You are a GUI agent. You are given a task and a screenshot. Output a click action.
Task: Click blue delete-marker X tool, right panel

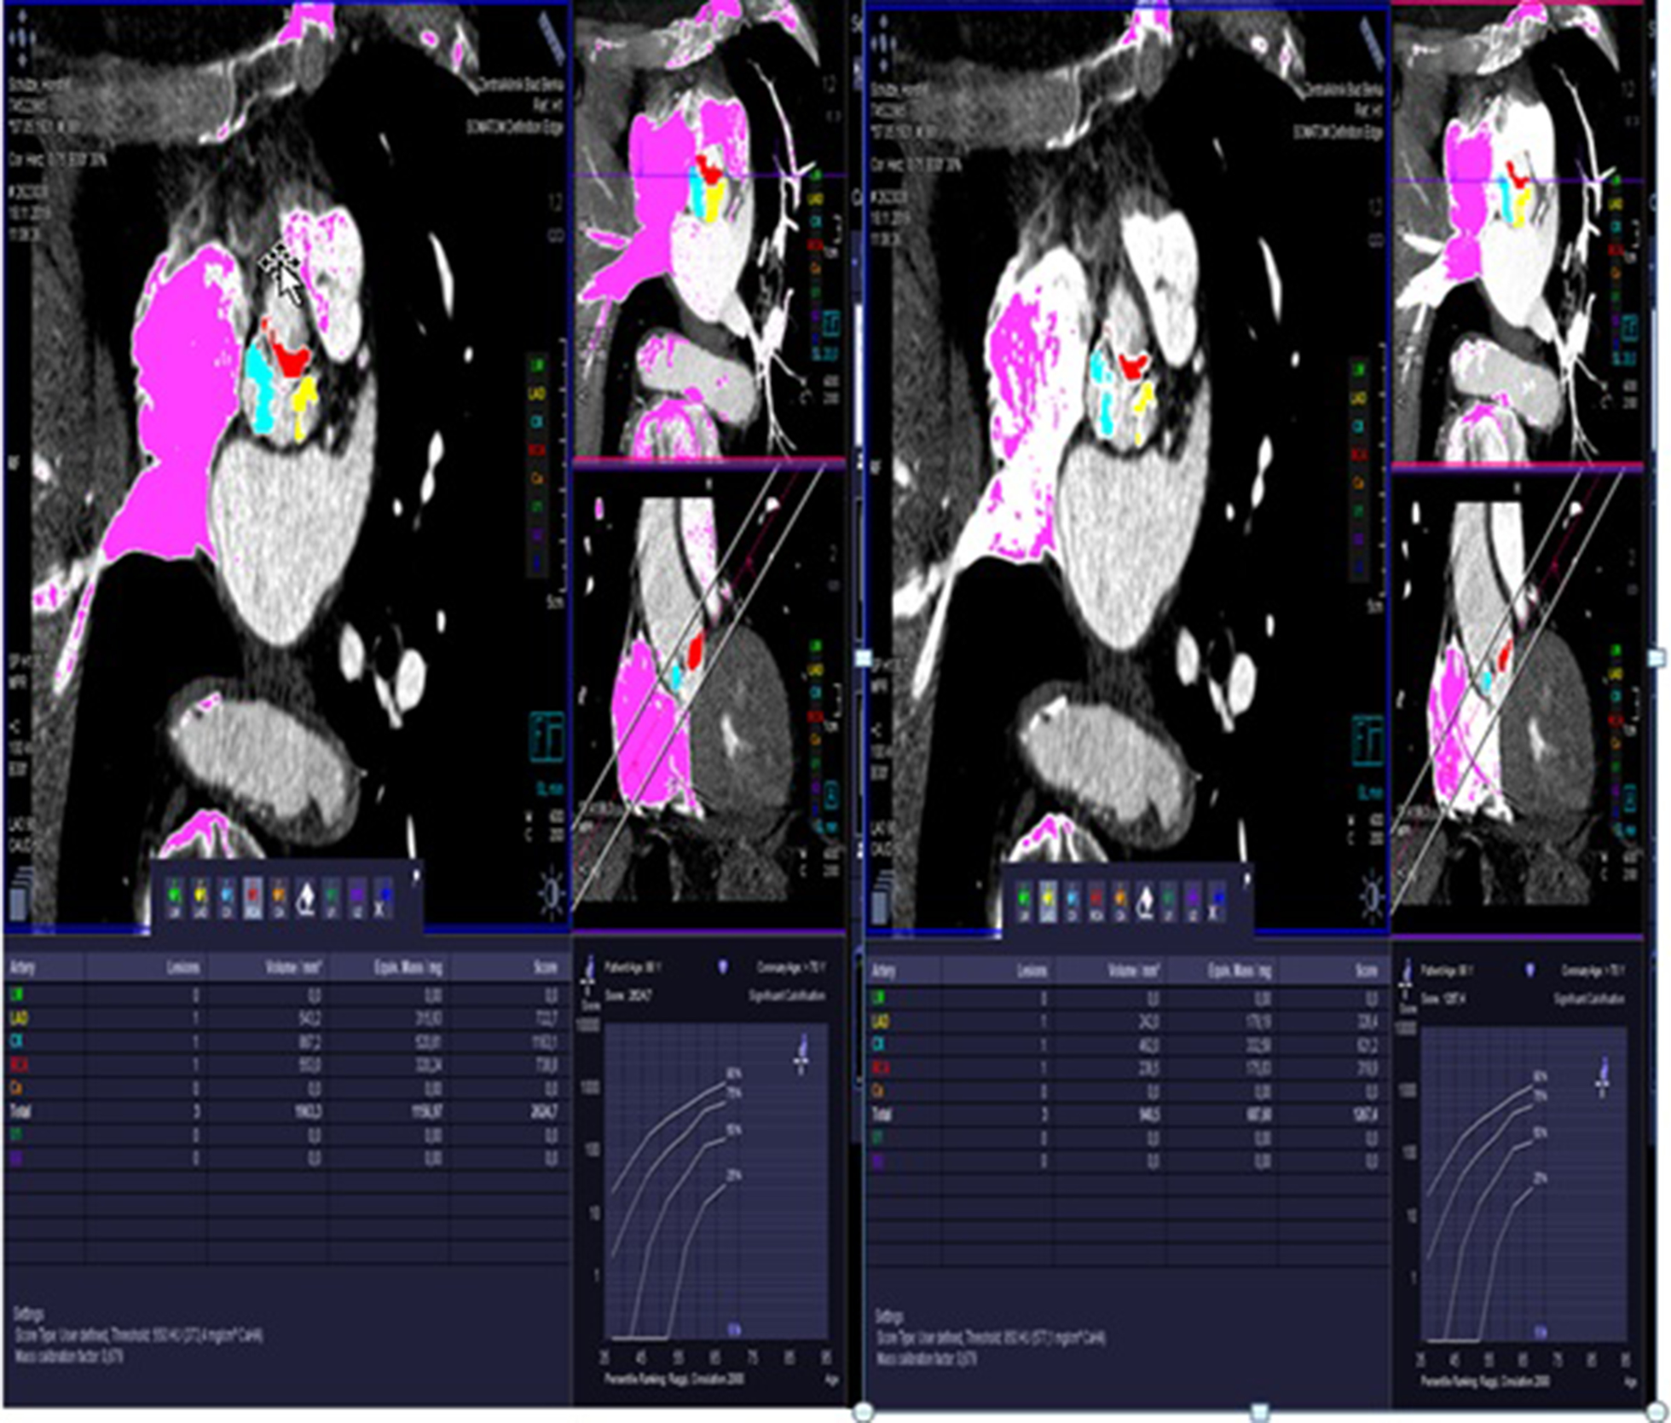(x=1217, y=901)
